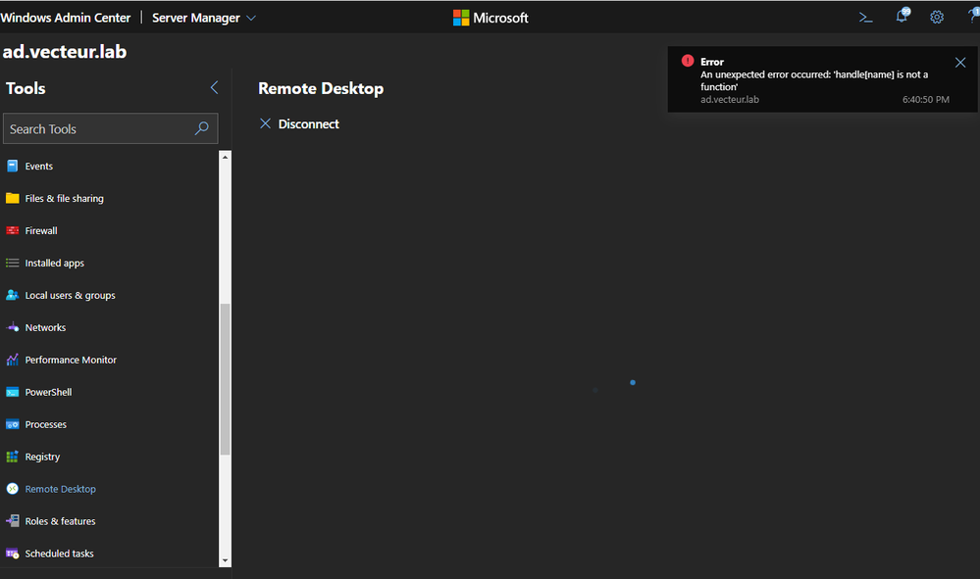
Task: Click the Tools panel heading
Action: point(26,88)
